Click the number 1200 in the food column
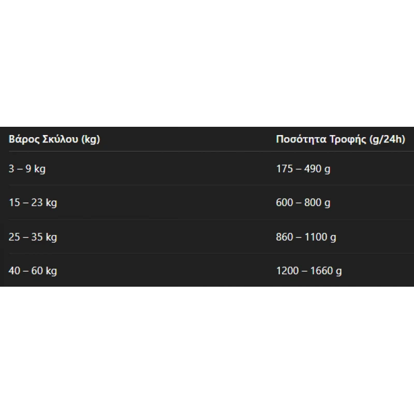 click(x=287, y=271)
